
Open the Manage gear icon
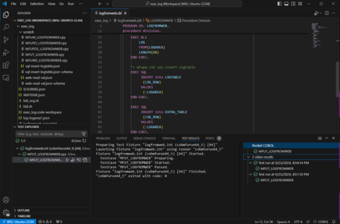(x=6, y=213)
